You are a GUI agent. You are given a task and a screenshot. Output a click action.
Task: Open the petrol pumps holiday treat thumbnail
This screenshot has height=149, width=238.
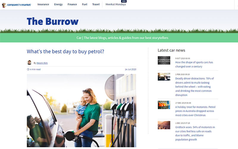[x=164, y=105]
